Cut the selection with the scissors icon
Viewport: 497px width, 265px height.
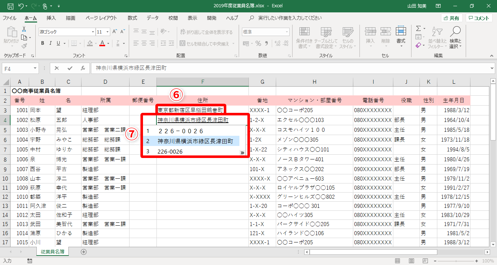(24, 29)
